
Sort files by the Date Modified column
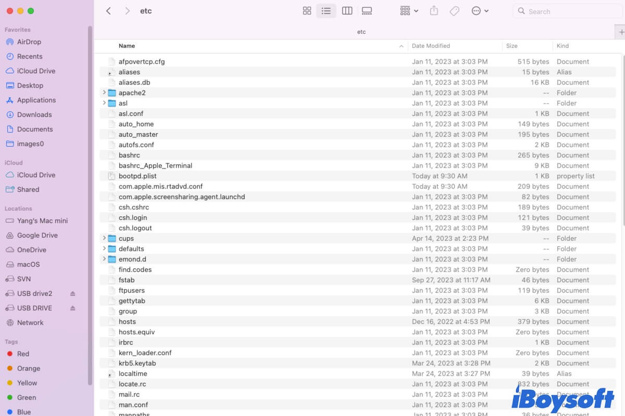tap(431, 46)
